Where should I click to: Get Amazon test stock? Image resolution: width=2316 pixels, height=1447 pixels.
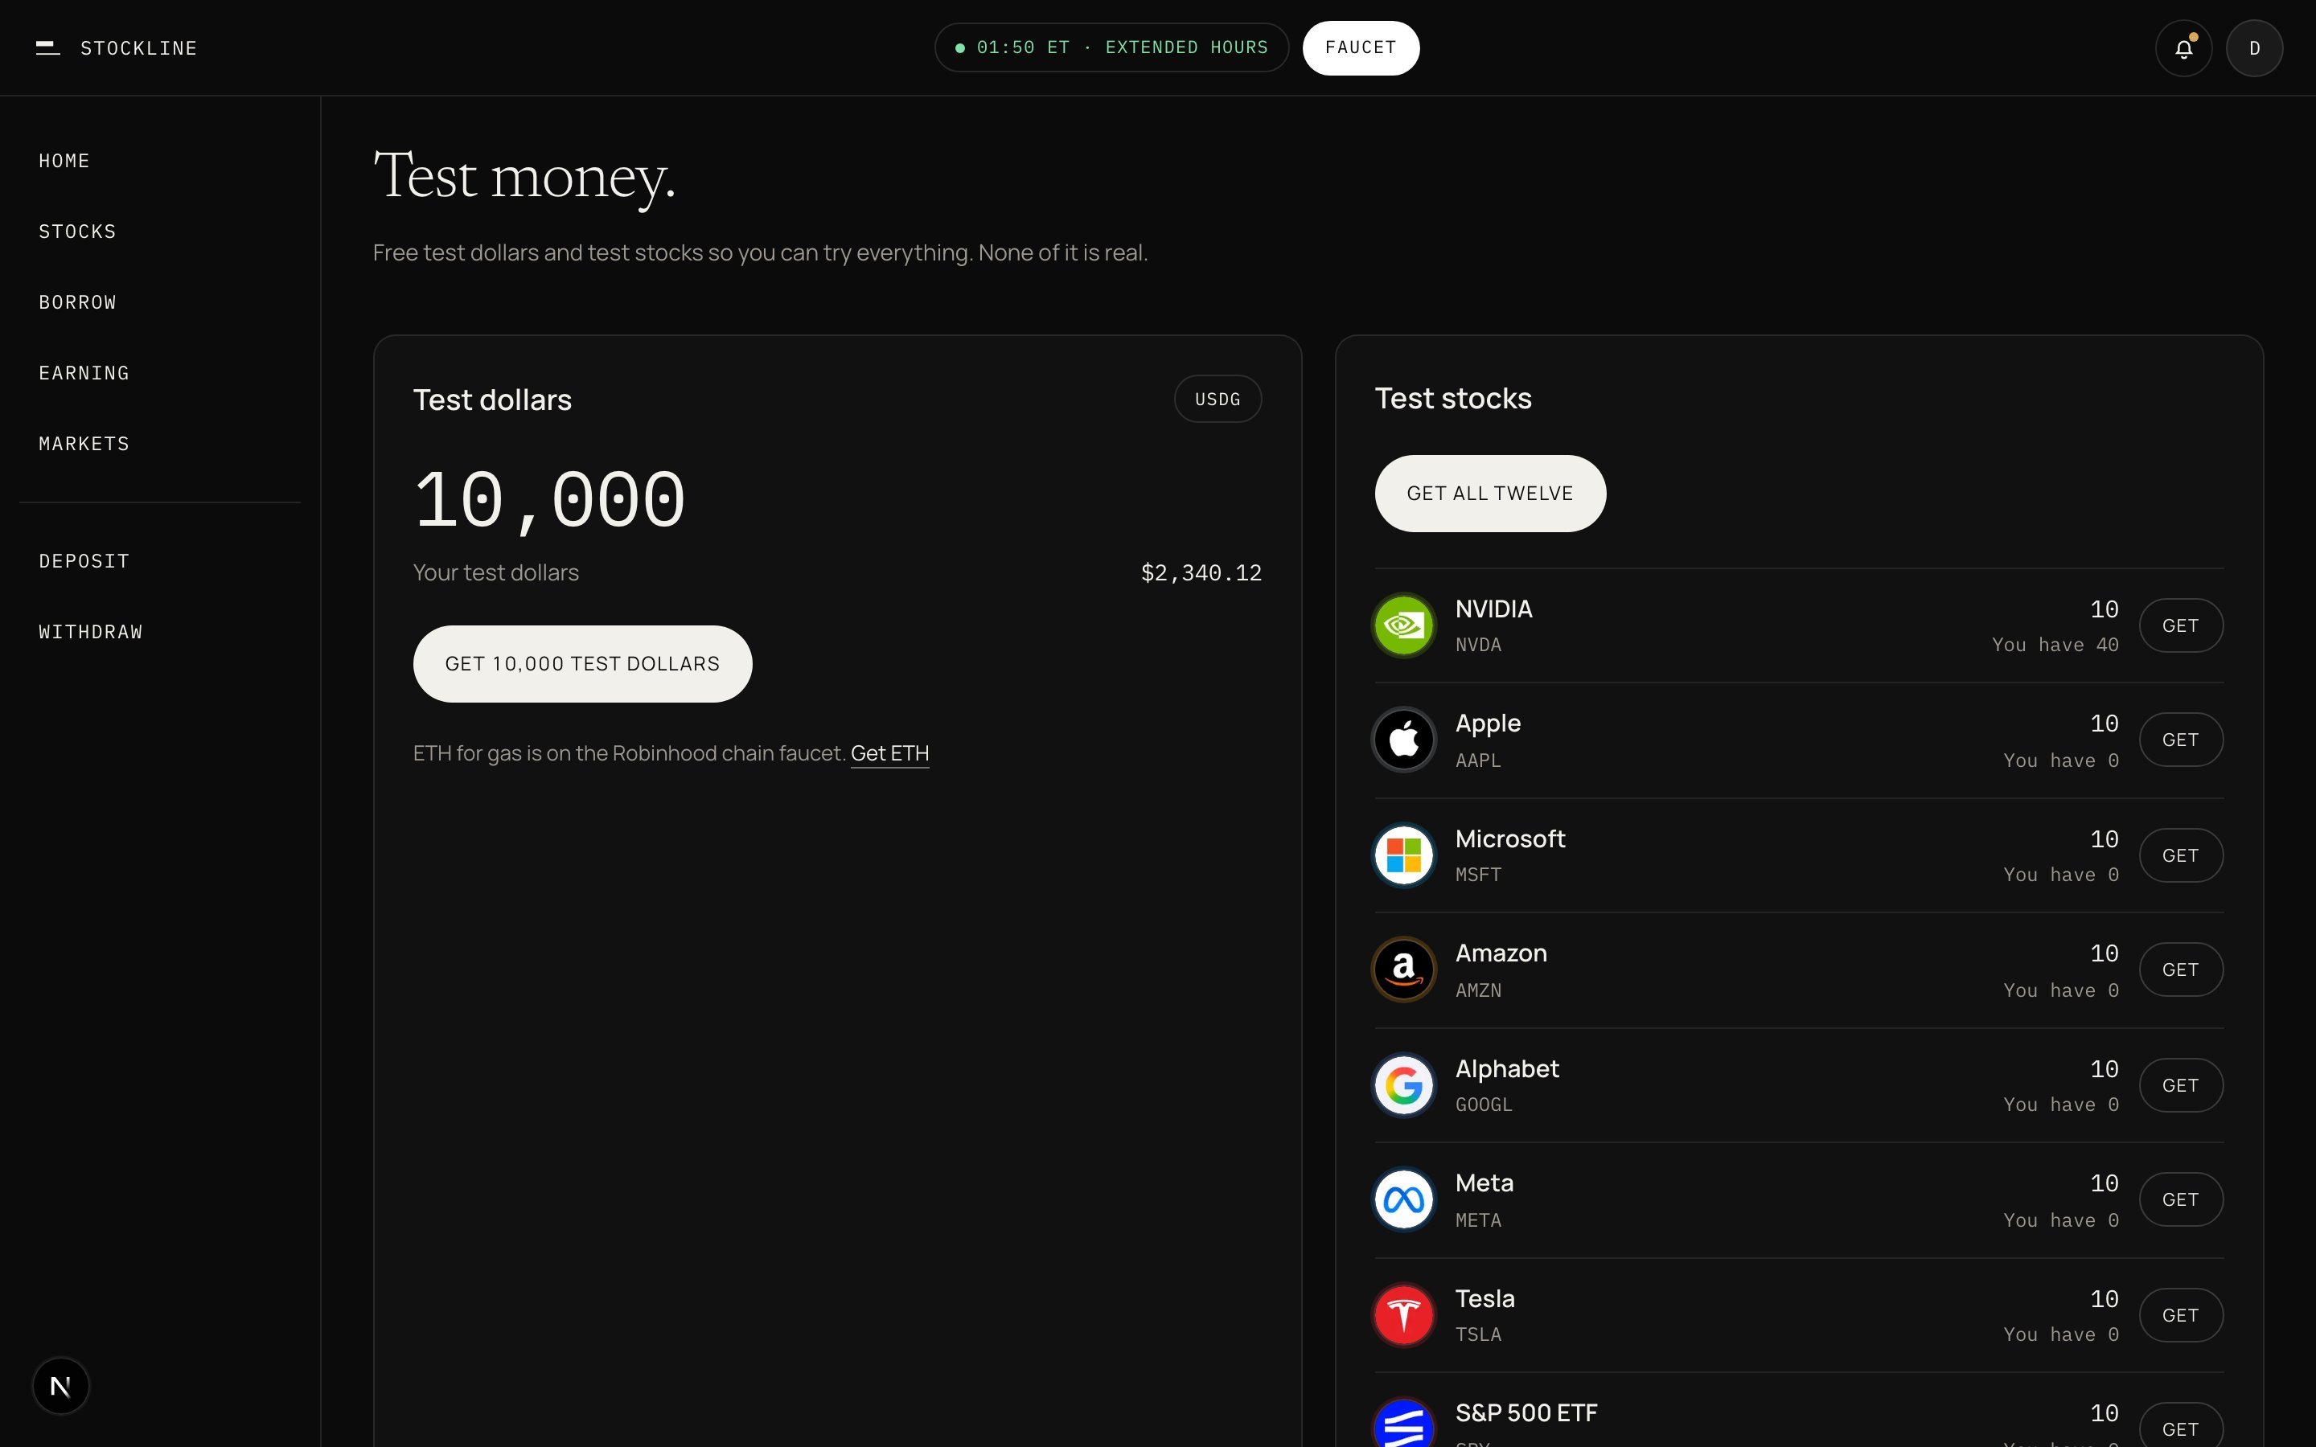coord(2180,969)
